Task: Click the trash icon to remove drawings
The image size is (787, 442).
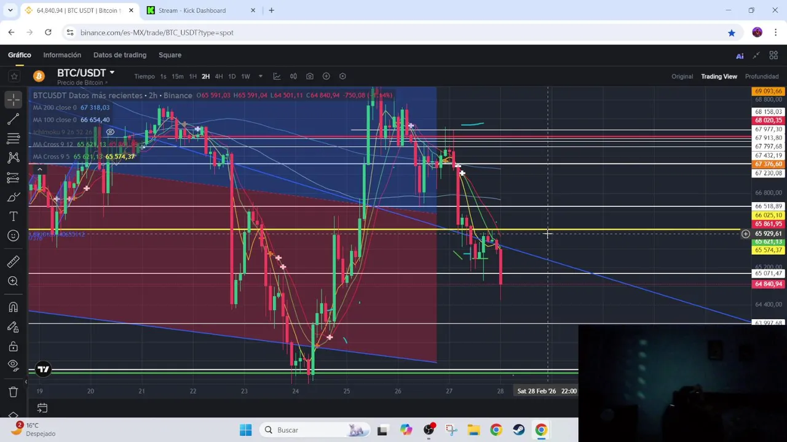Action: tap(14, 392)
